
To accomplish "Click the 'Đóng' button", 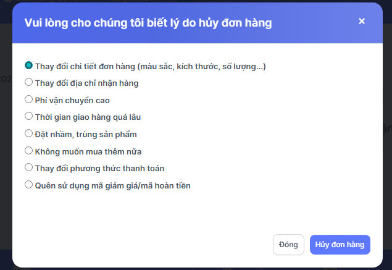I will point(288,245).
